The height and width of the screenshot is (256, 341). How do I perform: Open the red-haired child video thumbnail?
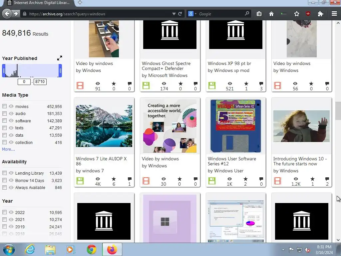point(301,126)
